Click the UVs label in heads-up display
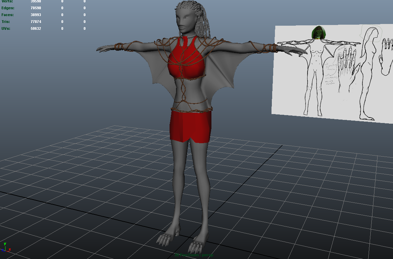The height and width of the screenshot is (259, 393). pos(6,28)
